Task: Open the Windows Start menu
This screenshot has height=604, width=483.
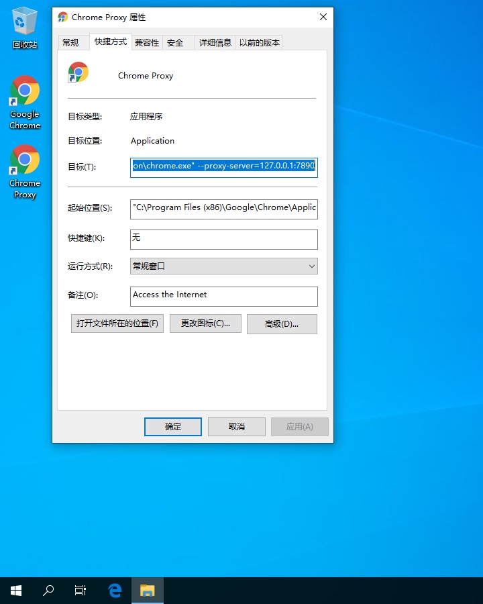Action: click(x=16, y=590)
